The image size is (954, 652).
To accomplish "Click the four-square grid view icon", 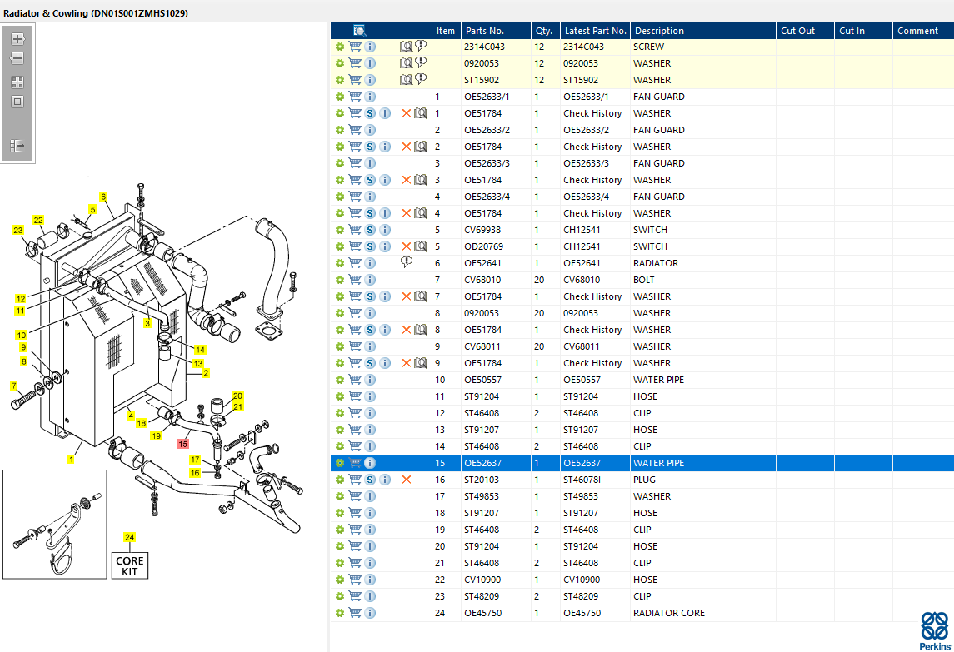I will click(x=17, y=82).
